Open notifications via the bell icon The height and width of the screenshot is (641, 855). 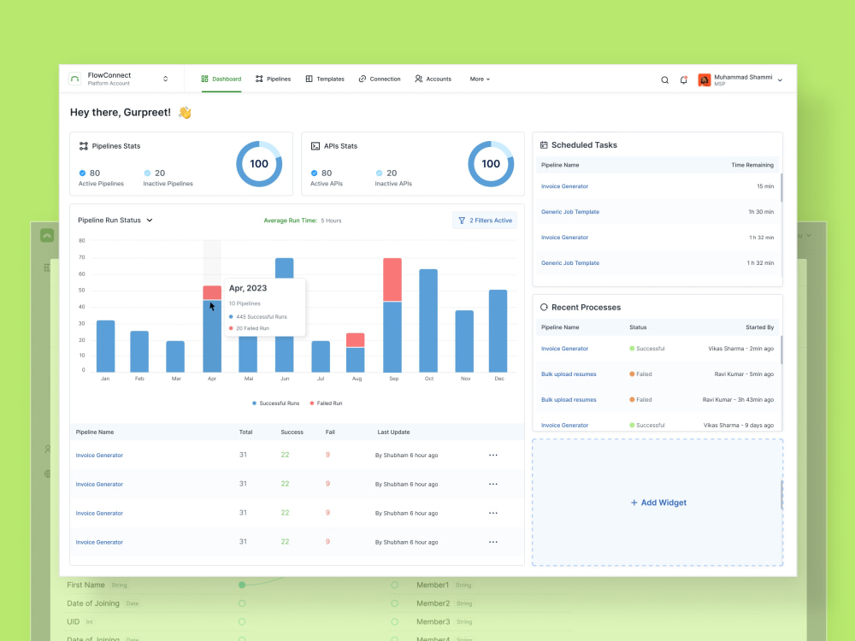coord(684,79)
